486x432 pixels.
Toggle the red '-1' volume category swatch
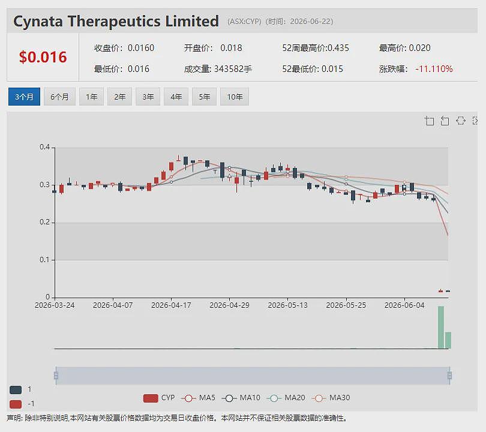click(16, 404)
